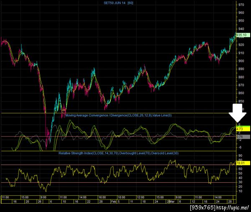Click the gray MACD histogram value tag 0.76

(x=243, y=137)
